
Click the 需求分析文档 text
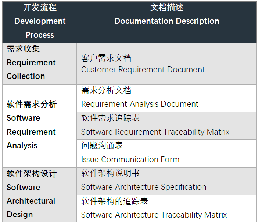[106, 90]
